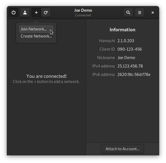Select the Client ID 090-123-456 value
The height and width of the screenshot is (163, 166).
129,49
